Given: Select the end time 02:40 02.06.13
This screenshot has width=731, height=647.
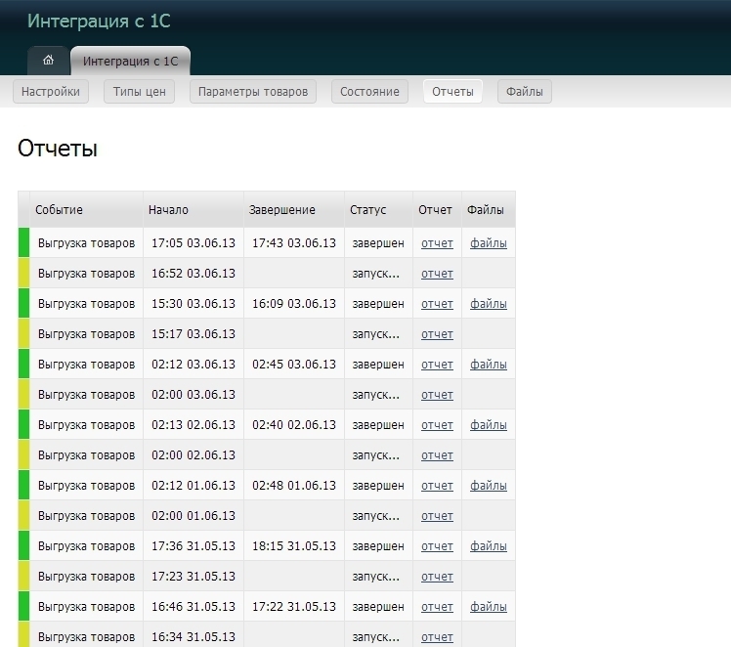Looking at the screenshot, I should (x=294, y=424).
